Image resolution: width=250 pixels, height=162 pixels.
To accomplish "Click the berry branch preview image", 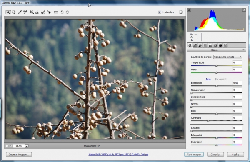I will pos(95,79).
